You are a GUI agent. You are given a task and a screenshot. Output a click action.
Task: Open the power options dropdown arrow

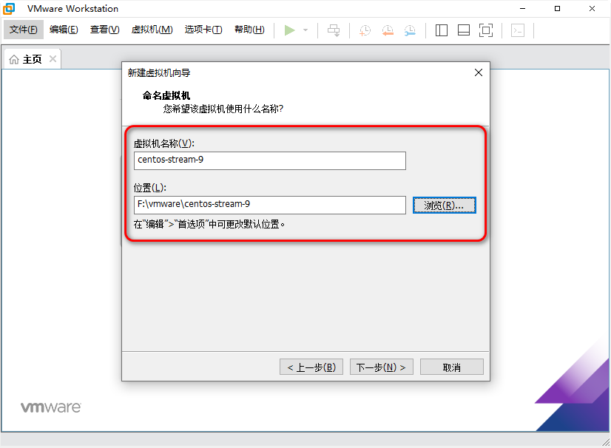pos(305,30)
